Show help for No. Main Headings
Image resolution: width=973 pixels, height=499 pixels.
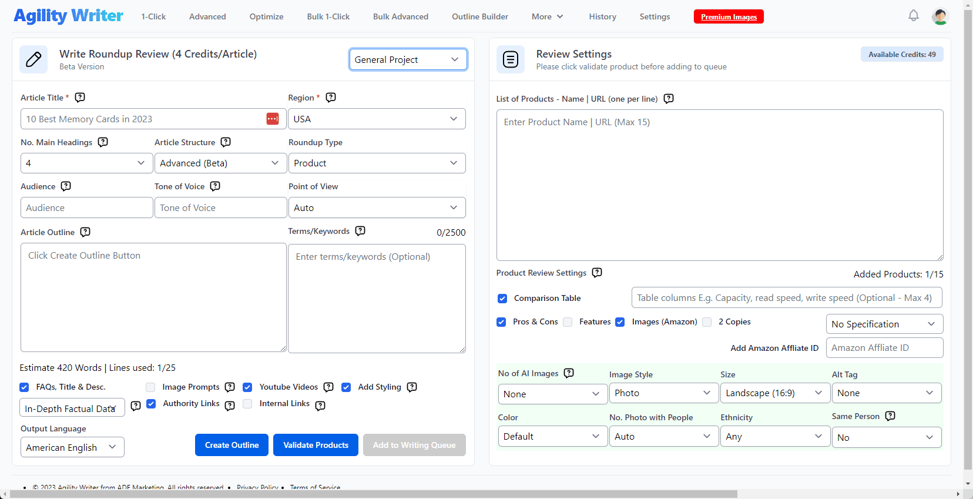(103, 142)
